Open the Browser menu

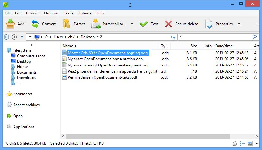(x=33, y=13)
